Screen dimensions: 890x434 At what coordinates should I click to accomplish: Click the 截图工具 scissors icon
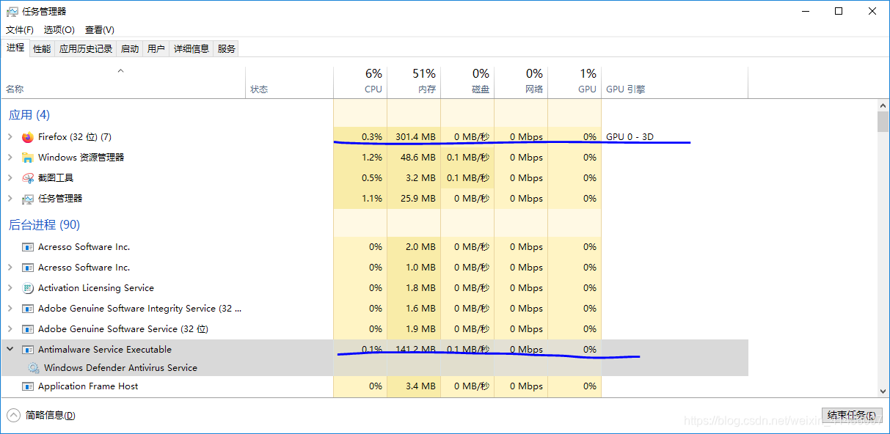28,178
